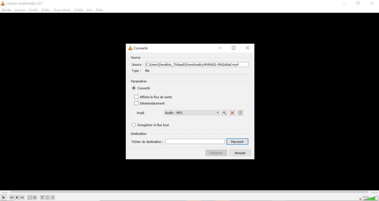
Task: Open the Lecture menu
Action: [20, 10]
